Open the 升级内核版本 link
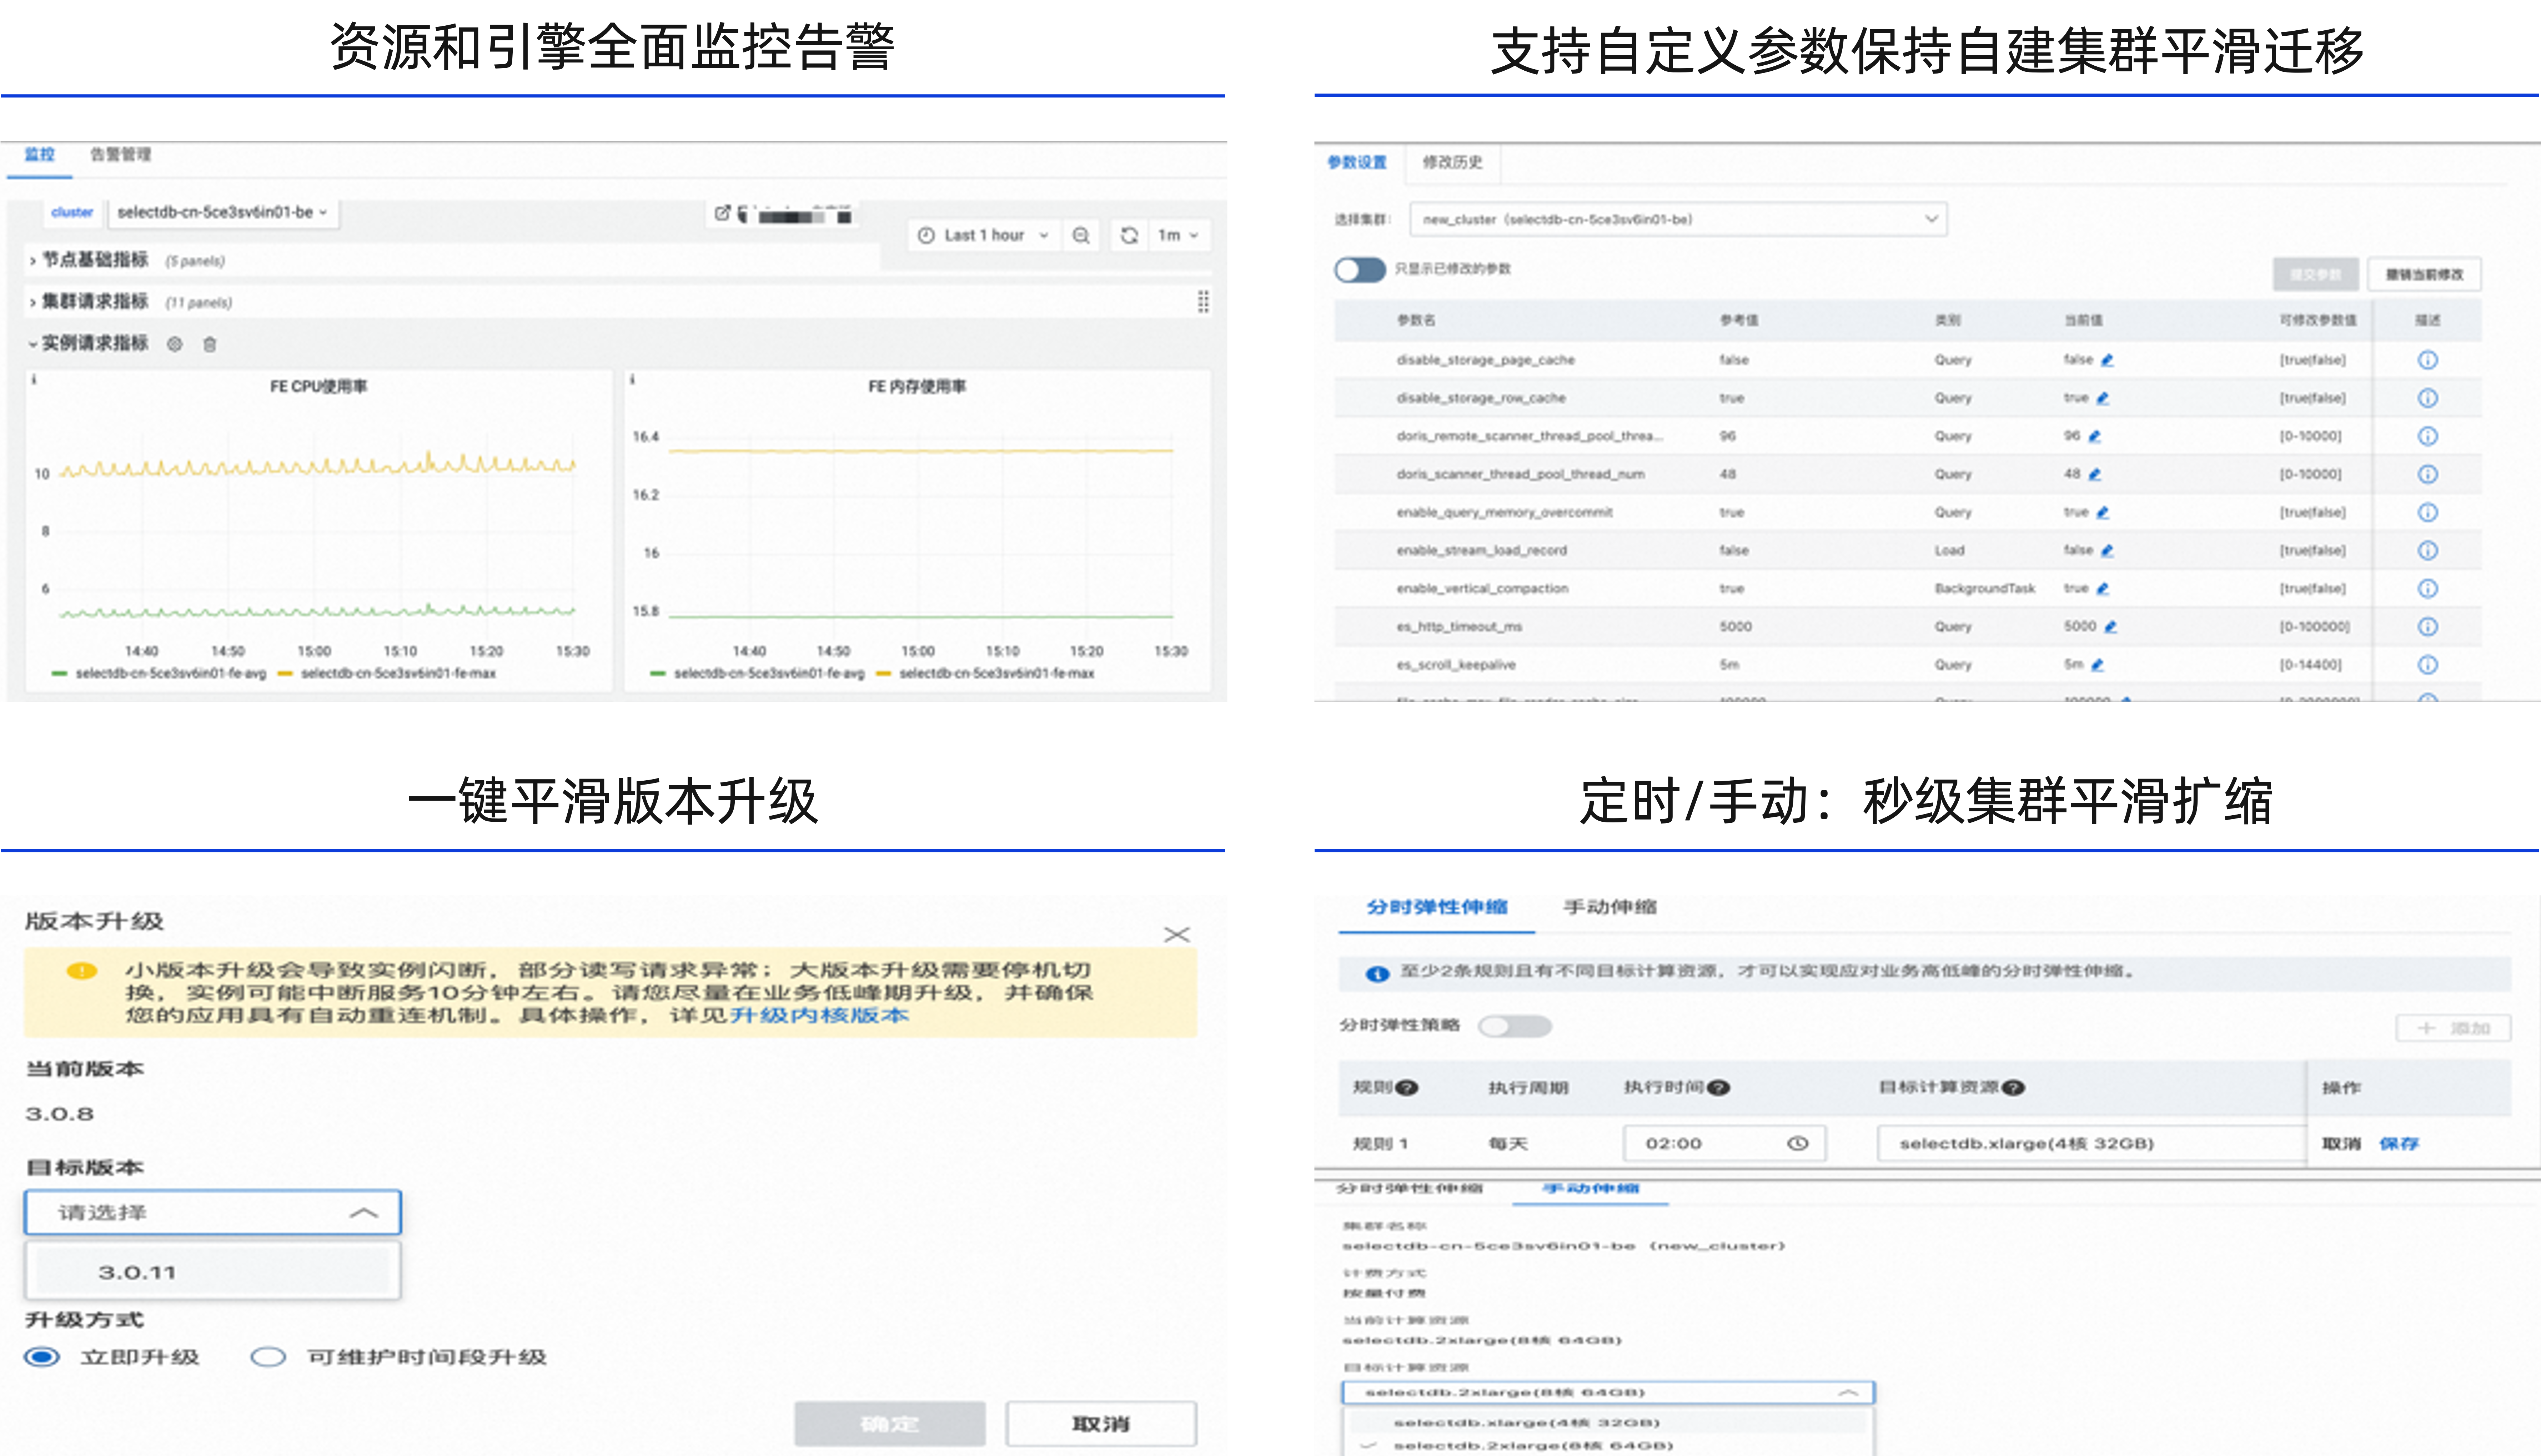This screenshot has width=2541, height=1456. [819, 1015]
